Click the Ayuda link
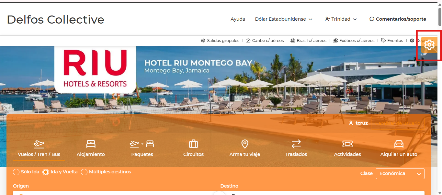442x195 pixels. click(238, 19)
